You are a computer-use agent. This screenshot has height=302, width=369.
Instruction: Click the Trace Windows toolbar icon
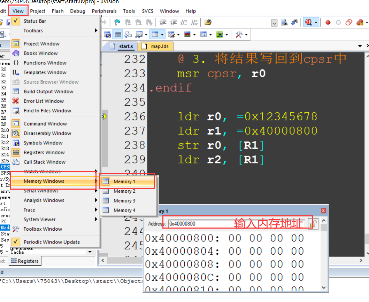point(203,35)
